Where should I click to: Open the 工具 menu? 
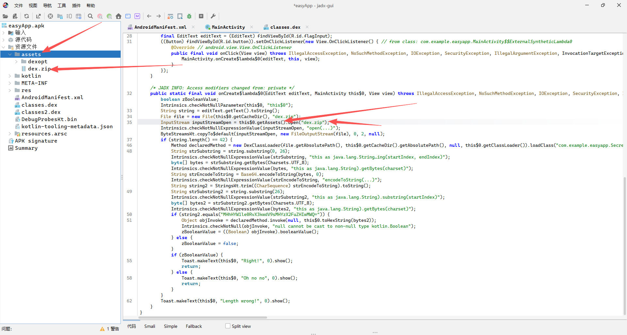coord(62,6)
